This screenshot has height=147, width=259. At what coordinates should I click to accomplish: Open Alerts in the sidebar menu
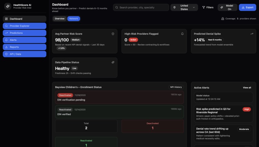(x=24, y=40)
